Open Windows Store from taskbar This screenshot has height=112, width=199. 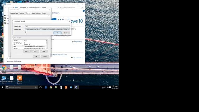point(61,87)
